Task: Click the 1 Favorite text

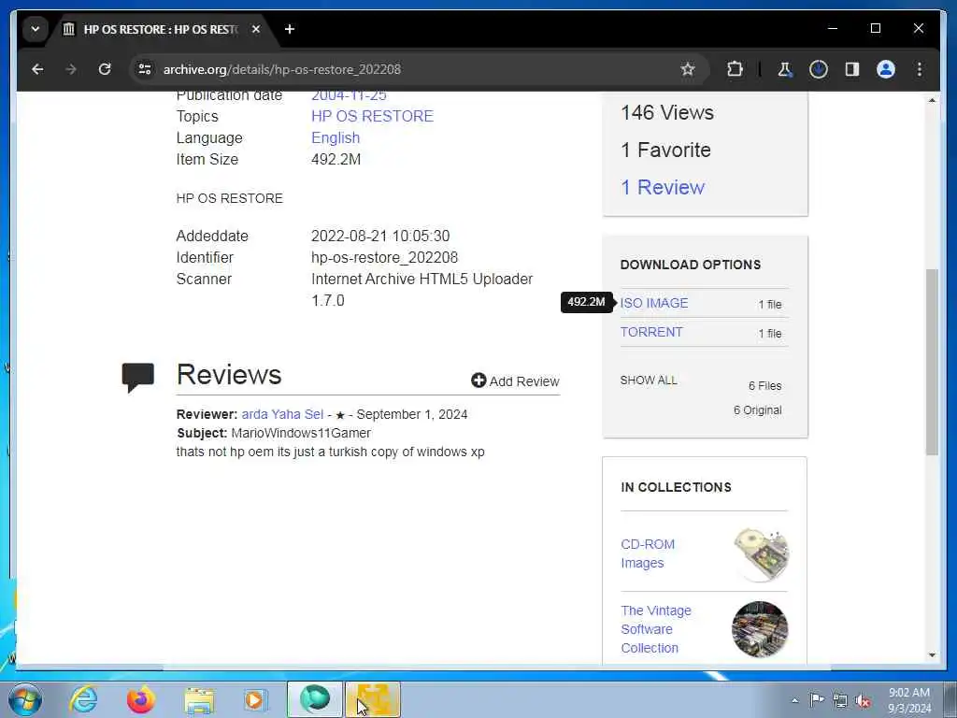Action: pos(665,151)
